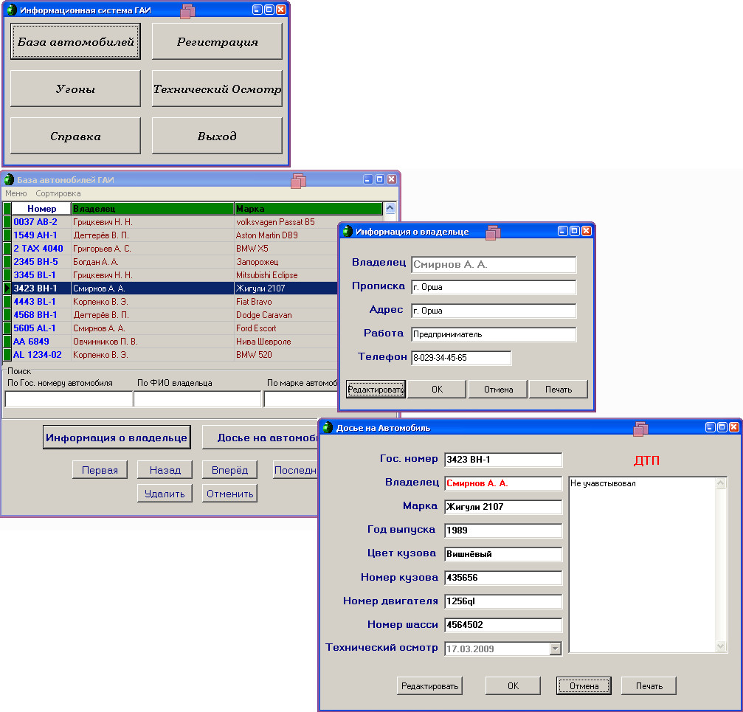Screen dimensions: 743x712
Task: Click the Досье на автомобиль button
Action: point(260,438)
